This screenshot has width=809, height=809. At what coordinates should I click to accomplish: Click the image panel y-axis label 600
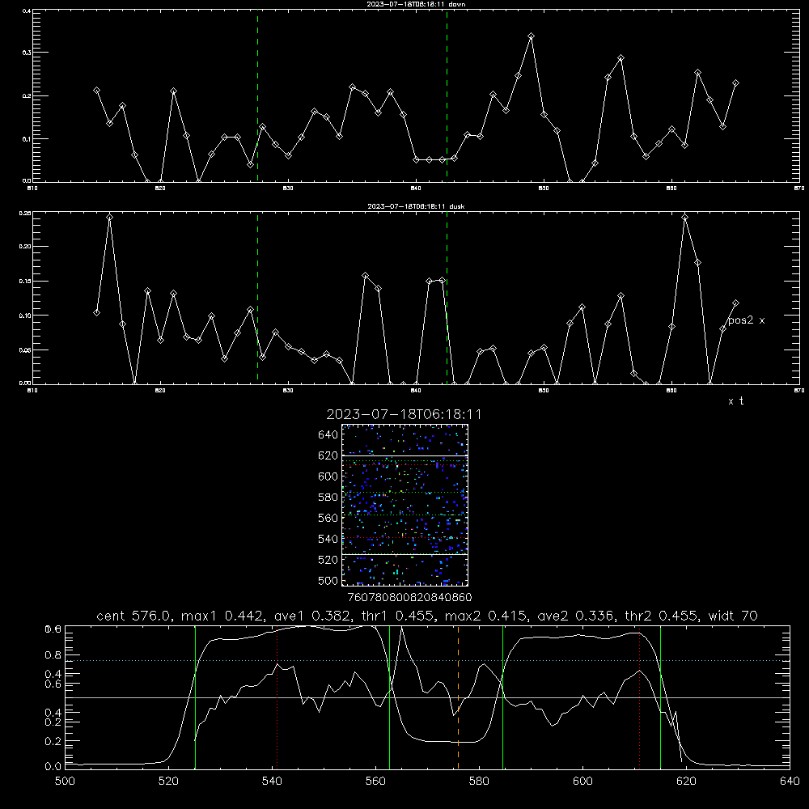pyautogui.click(x=328, y=477)
